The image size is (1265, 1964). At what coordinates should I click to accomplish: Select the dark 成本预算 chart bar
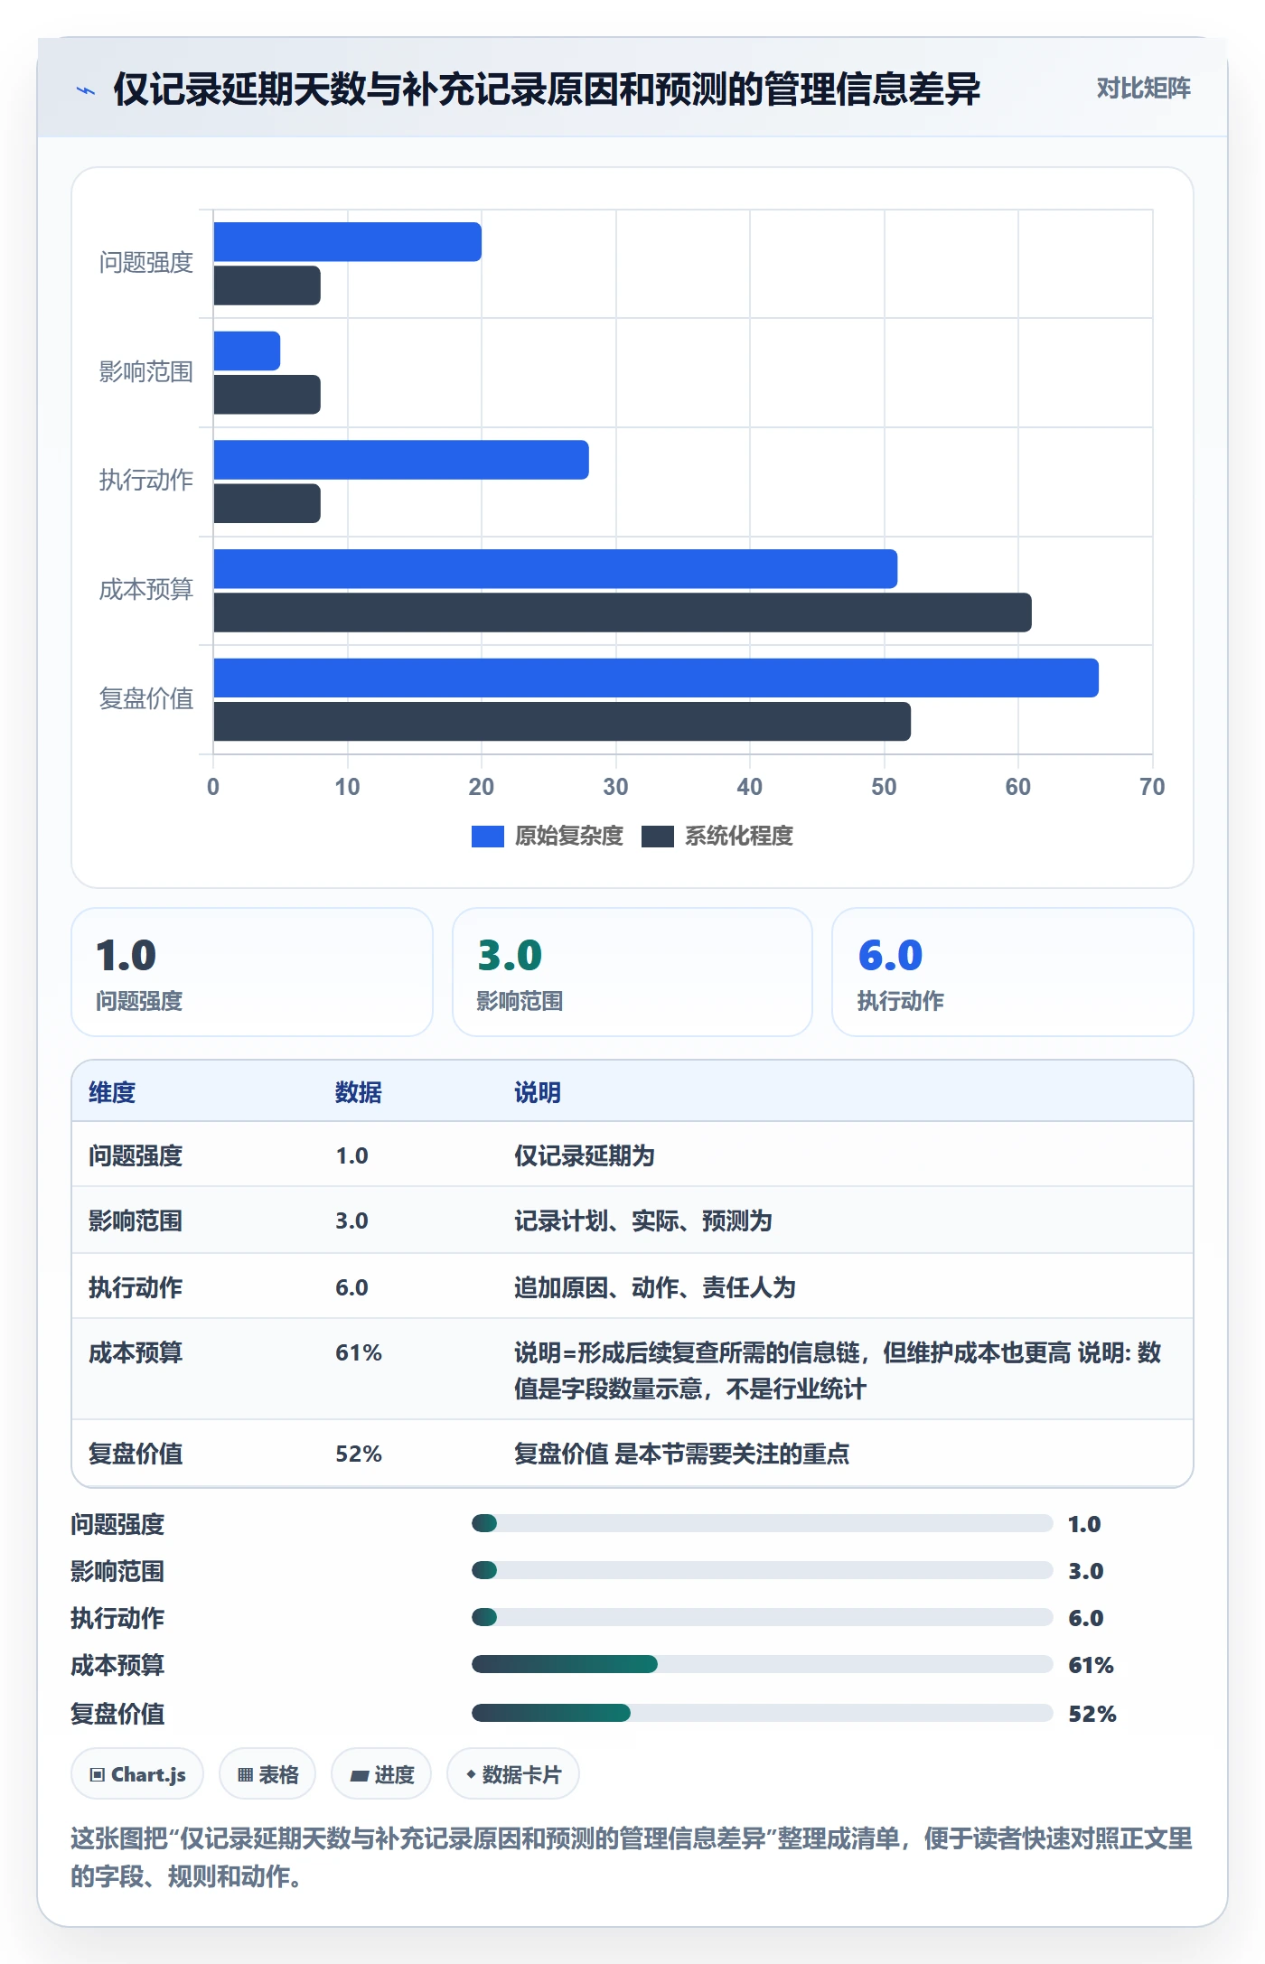pos(623,613)
